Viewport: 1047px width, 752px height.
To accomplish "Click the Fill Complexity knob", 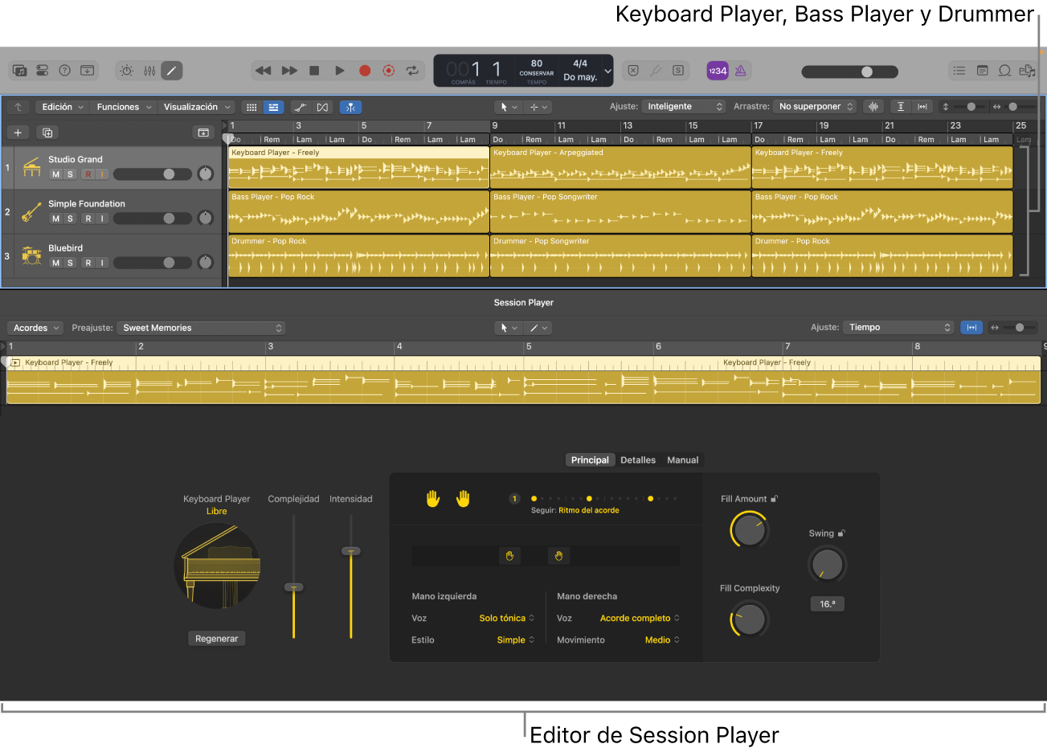I will (x=750, y=620).
